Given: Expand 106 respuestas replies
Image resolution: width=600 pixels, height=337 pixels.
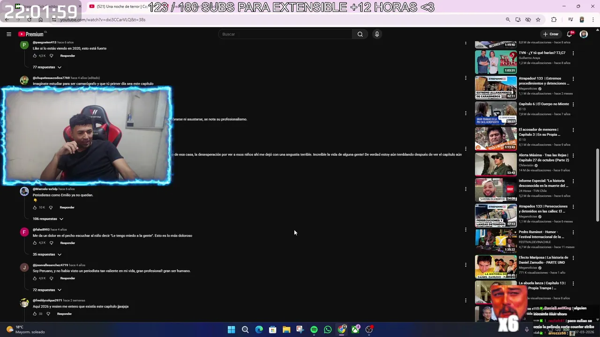Looking at the screenshot, I should pos(48,219).
